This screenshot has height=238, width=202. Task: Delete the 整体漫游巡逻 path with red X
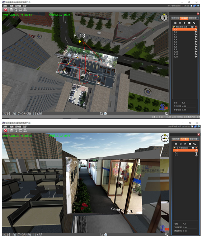(x=196, y=27)
